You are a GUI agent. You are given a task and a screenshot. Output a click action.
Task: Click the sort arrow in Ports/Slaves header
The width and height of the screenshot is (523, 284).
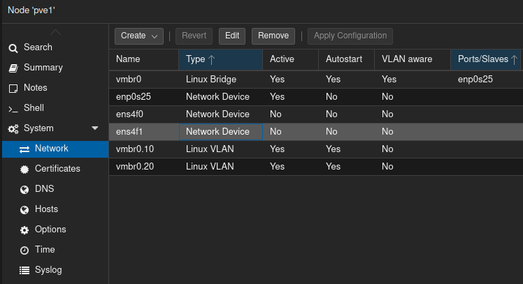coord(515,59)
